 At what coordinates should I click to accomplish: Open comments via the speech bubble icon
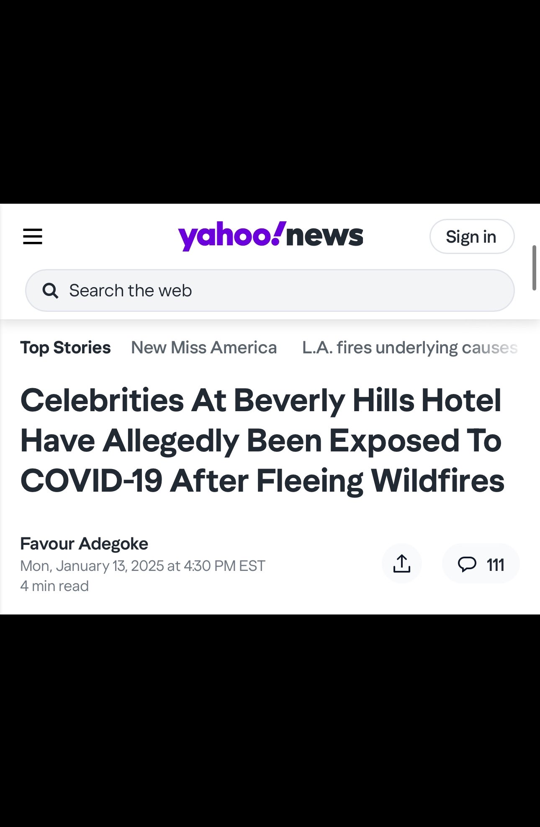pos(467,564)
